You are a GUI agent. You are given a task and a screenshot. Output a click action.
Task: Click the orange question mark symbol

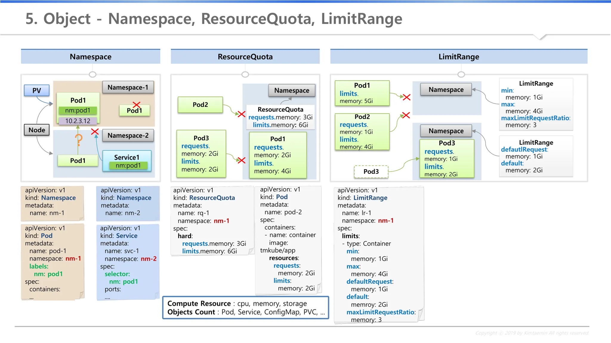[x=78, y=140]
